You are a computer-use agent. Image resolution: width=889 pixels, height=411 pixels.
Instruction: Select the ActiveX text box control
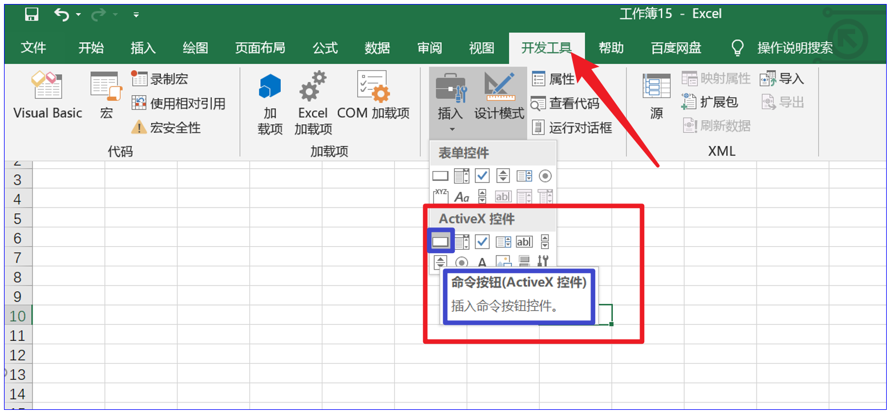click(524, 241)
